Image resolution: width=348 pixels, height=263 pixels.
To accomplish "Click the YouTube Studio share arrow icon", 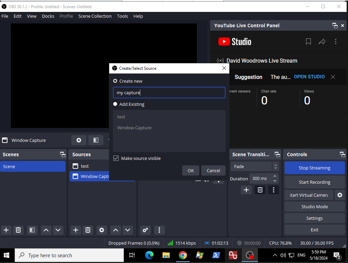I will pos(322,42).
